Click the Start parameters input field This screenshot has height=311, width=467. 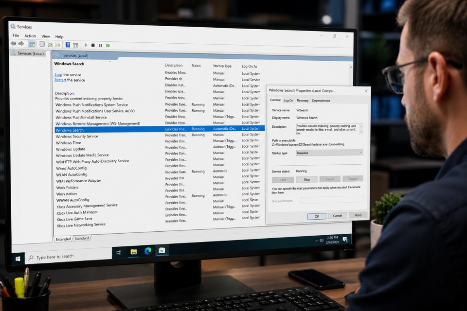click(331, 200)
